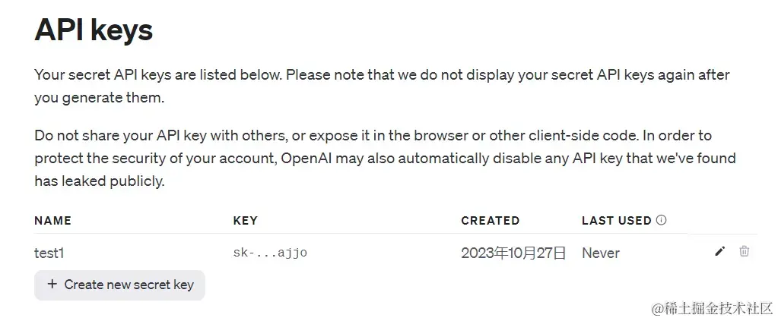Image resolution: width=778 pixels, height=321 pixels.
Task: Click the NAME column header
Action: [x=52, y=221]
